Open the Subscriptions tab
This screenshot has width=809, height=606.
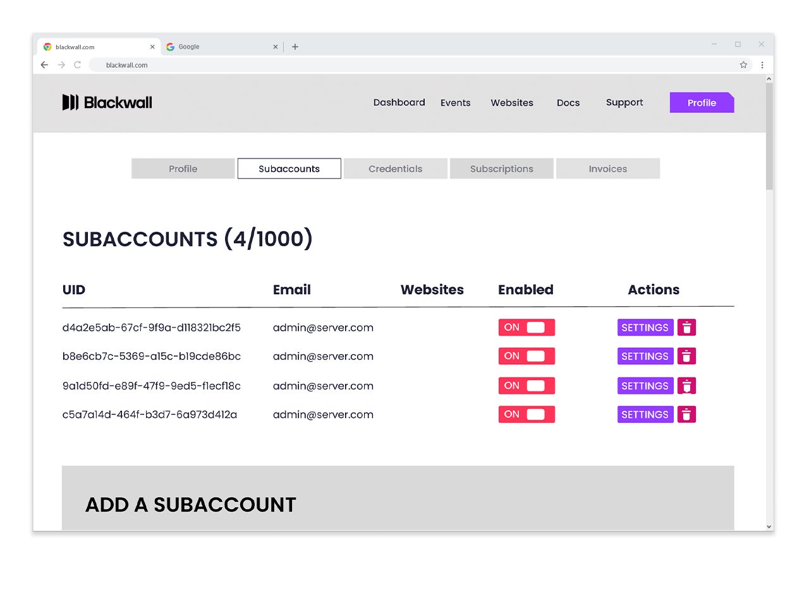tap(502, 169)
